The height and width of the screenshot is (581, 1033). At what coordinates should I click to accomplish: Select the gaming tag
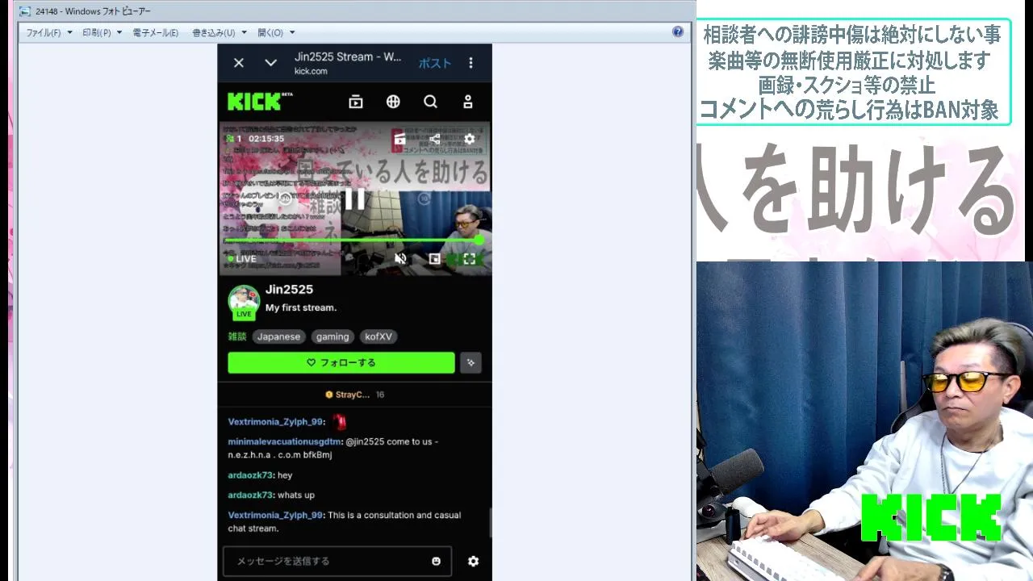(x=332, y=336)
